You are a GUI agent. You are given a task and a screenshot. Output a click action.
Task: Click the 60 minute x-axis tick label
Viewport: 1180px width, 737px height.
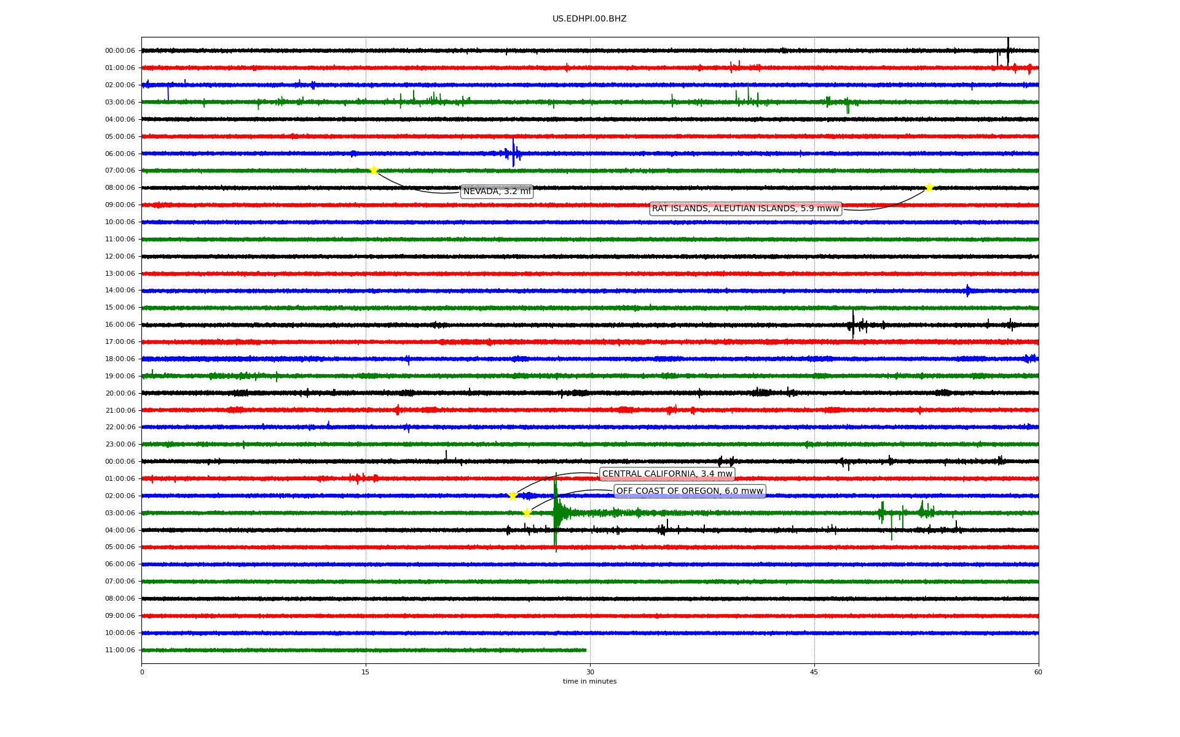point(1037,672)
